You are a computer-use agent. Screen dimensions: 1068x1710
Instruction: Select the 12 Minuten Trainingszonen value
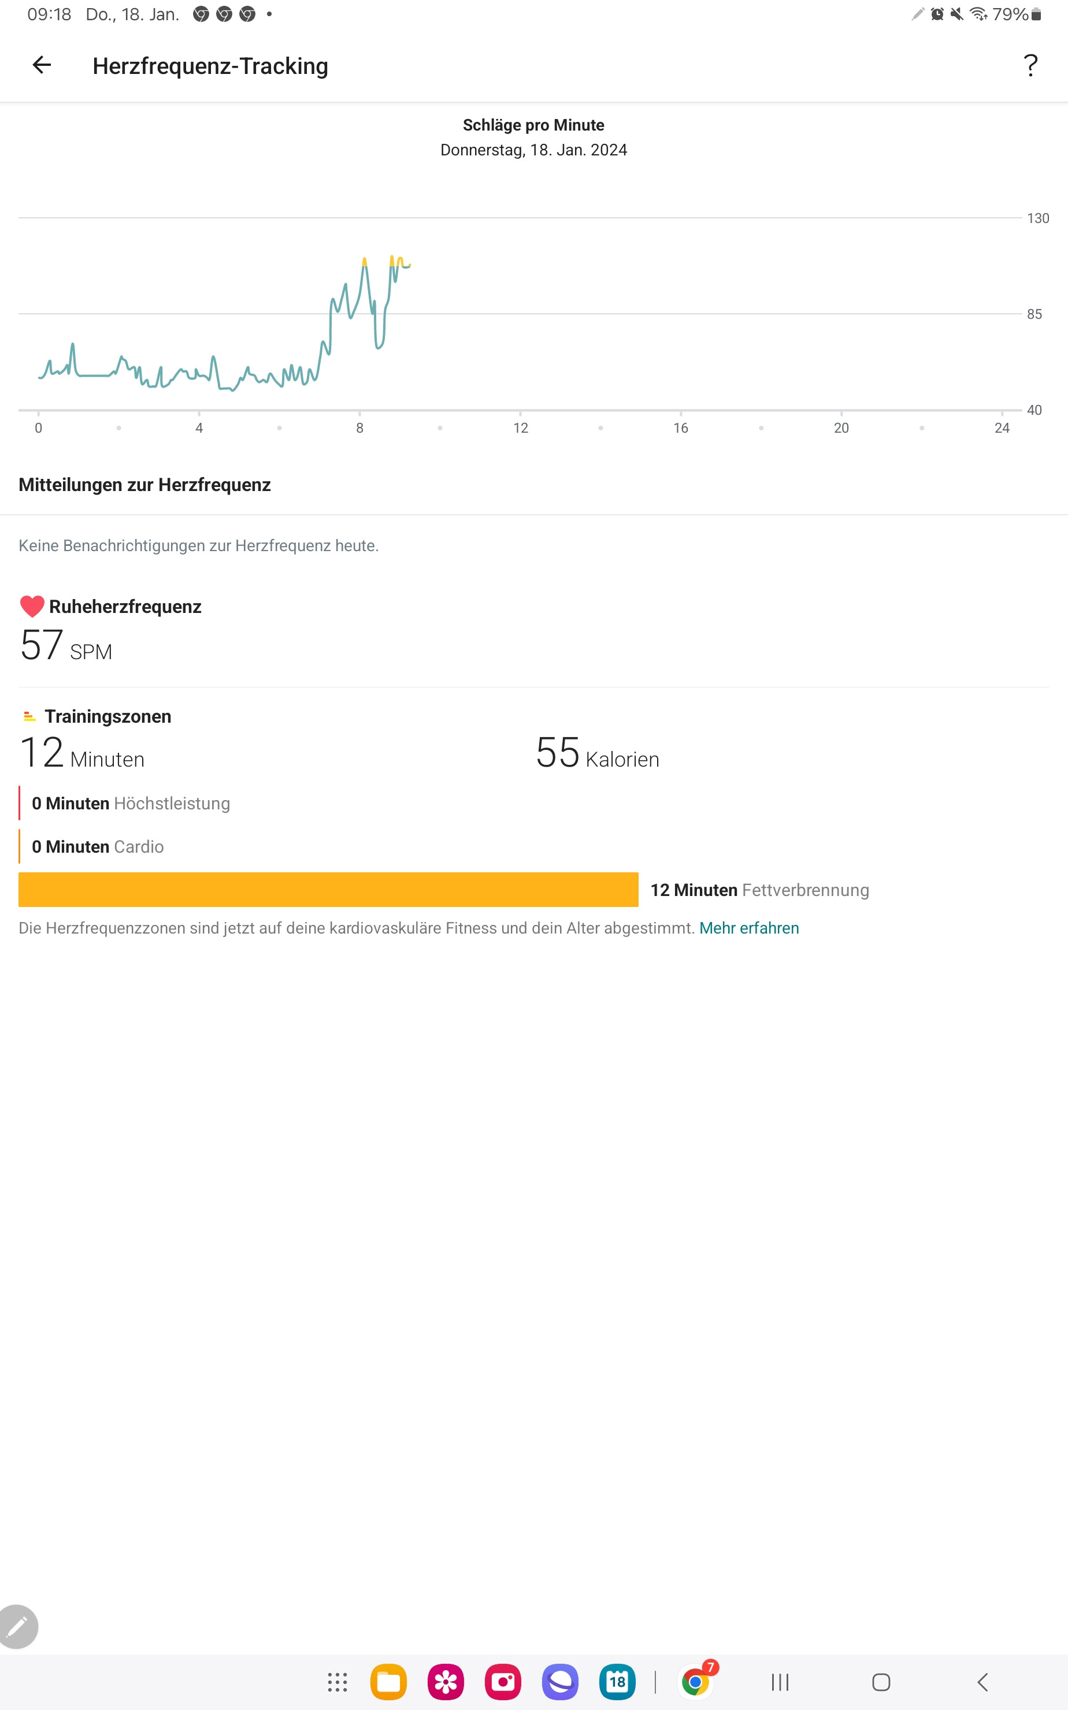point(82,753)
